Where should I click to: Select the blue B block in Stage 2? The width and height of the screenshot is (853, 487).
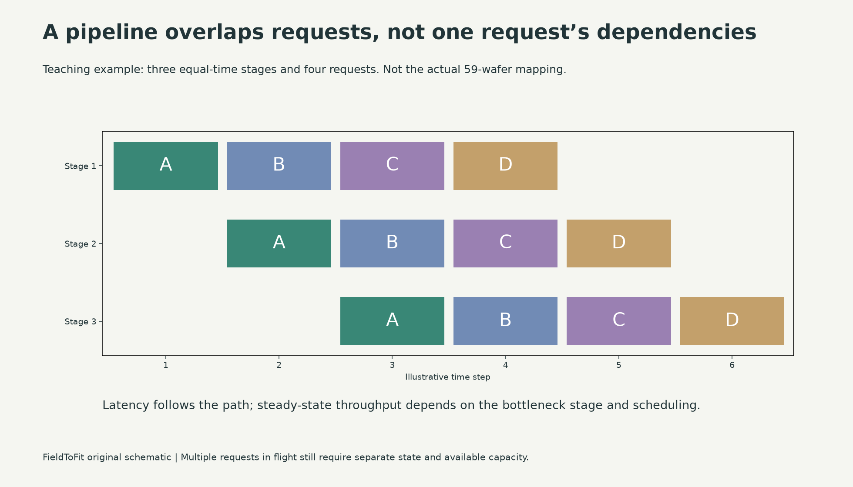(392, 243)
